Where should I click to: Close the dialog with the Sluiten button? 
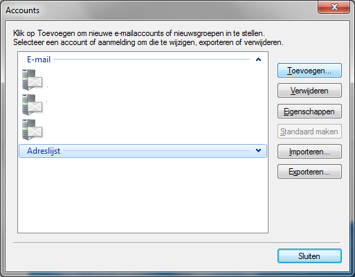pyautogui.click(x=309, y=256)
